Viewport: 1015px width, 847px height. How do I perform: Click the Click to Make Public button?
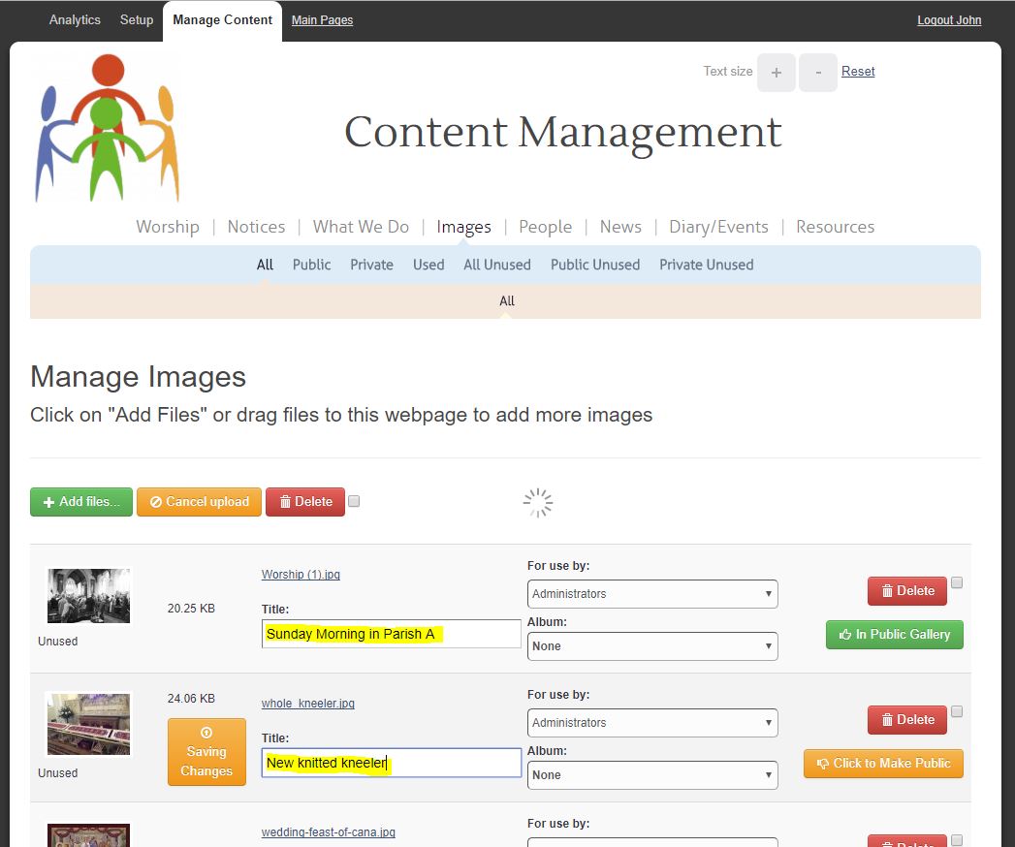click(x=883, y=764)
